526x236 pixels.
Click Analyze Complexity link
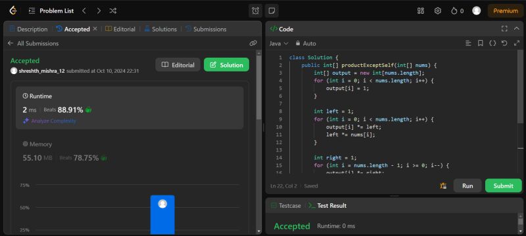click(50, 121)
